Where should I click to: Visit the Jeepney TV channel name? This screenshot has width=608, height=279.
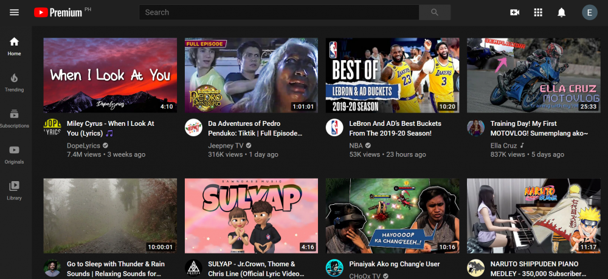click(226, 146)
